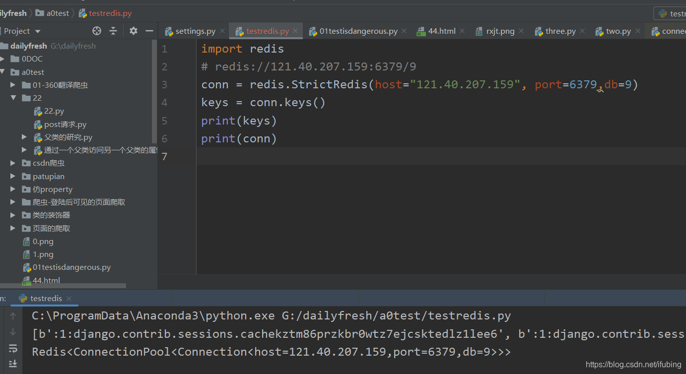Click the Project tree vertical scrollbar
The height and width of the screenshot is (374, 686).
(154, 91)
